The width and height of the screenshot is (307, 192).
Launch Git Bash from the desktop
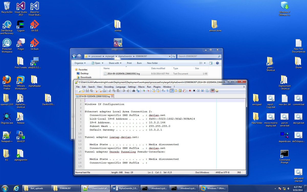34,42
